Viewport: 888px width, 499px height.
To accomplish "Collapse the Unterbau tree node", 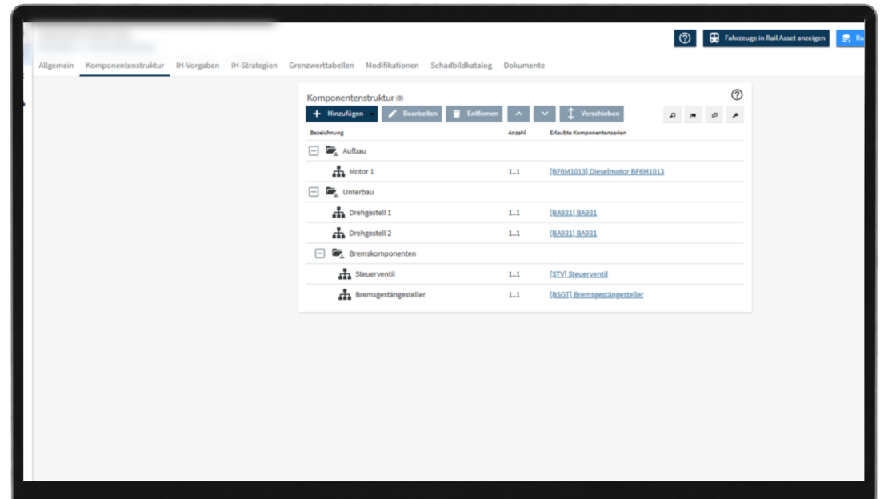I will (x=314, y=191).
